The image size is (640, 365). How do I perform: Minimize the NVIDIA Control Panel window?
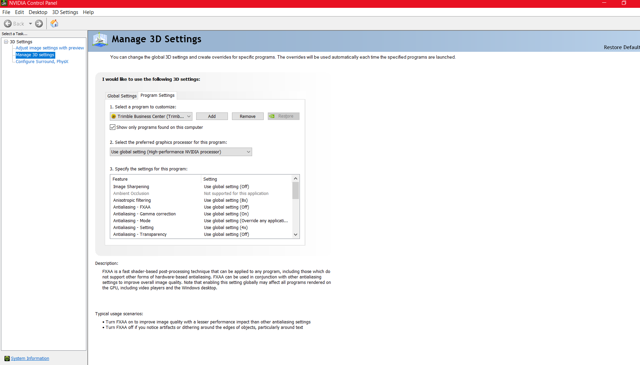pyautogui.click(x=604, y=3)
